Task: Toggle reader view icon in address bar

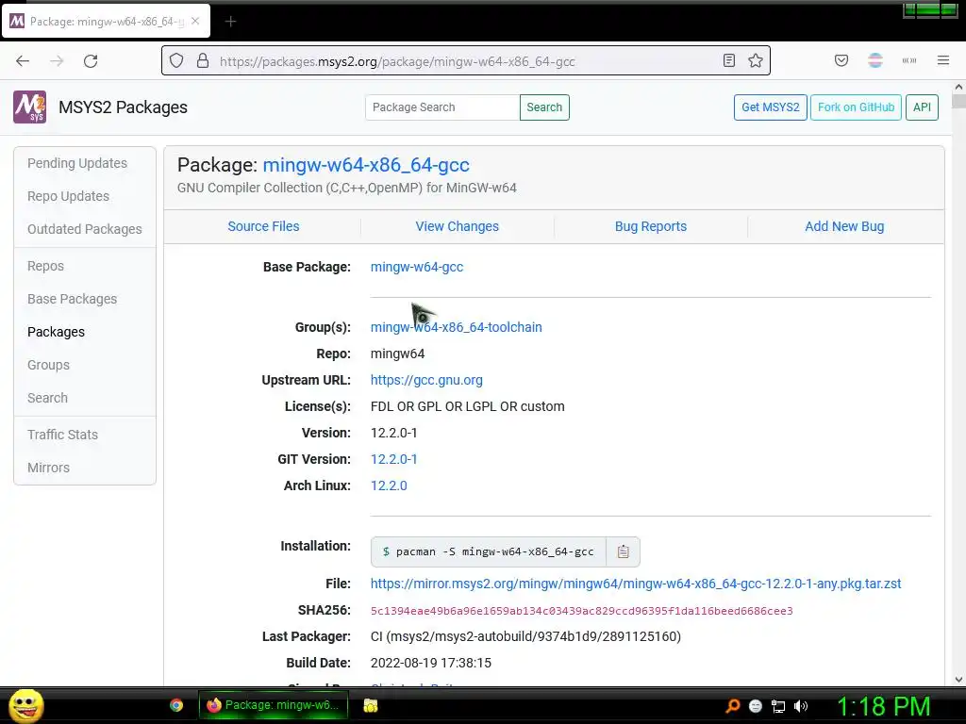Action: pos(729,61)
